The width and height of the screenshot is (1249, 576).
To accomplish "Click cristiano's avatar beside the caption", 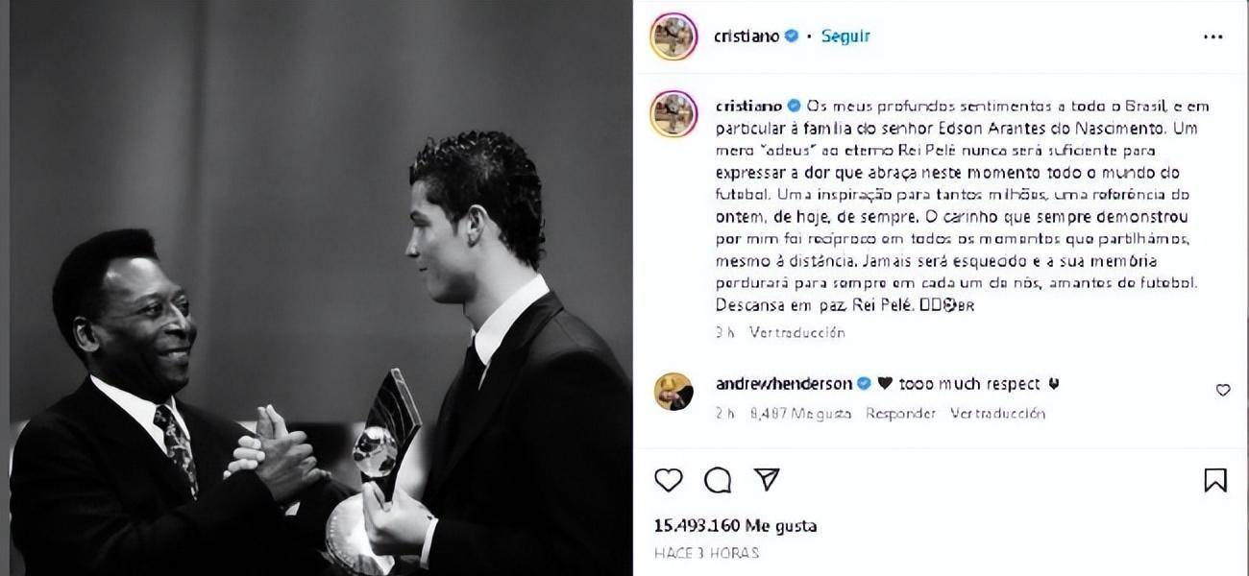I will click(x=673, y=114).
